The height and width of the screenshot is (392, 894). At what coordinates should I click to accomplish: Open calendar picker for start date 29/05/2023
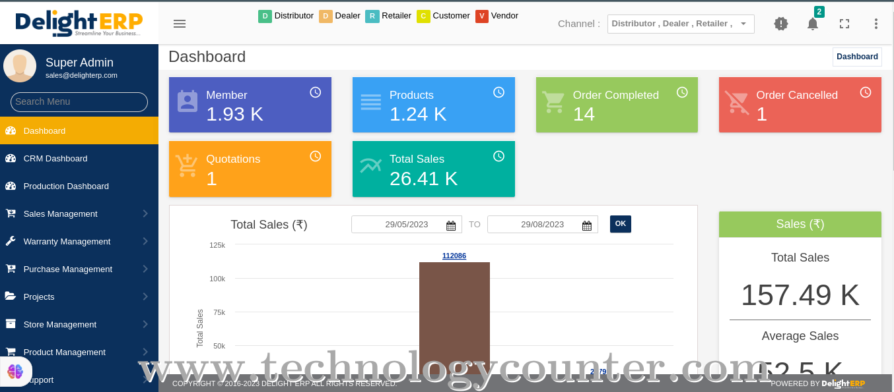click(x=451, y=225)
